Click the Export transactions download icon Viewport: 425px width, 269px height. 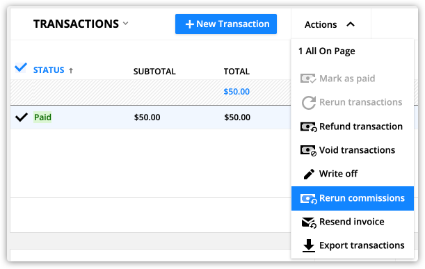pos(309,245)
